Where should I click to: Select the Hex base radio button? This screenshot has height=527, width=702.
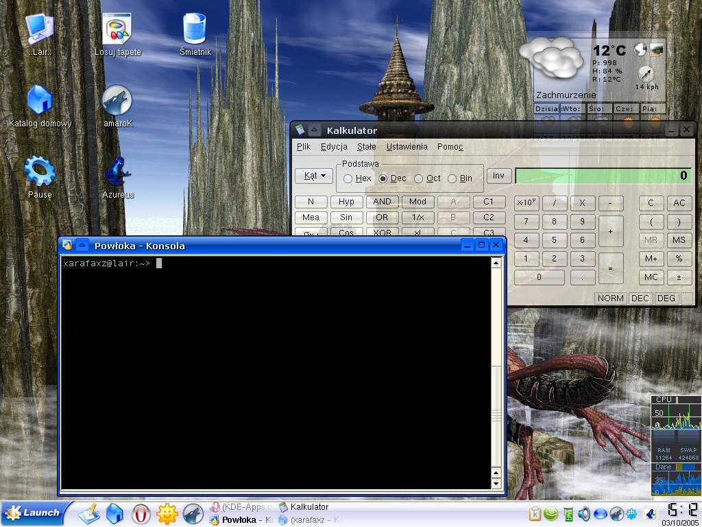click(348, 178)
